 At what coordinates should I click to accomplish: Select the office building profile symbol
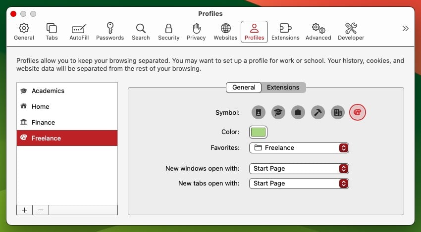(x=338, y=113)
